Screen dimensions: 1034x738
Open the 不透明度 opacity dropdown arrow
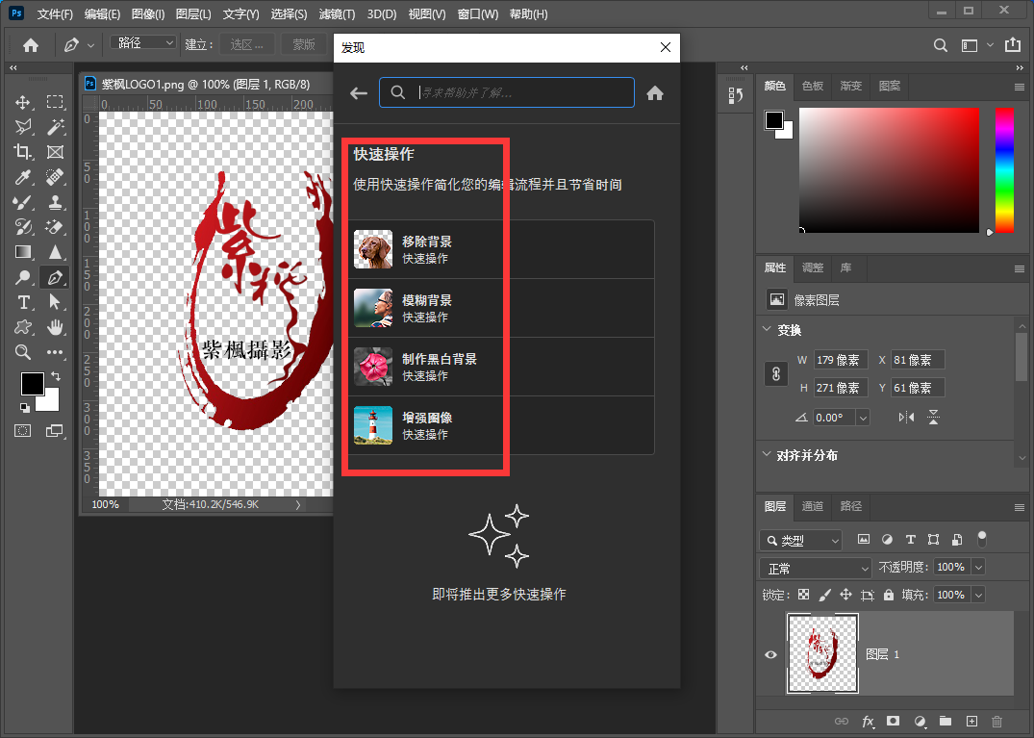pos(979,567)
